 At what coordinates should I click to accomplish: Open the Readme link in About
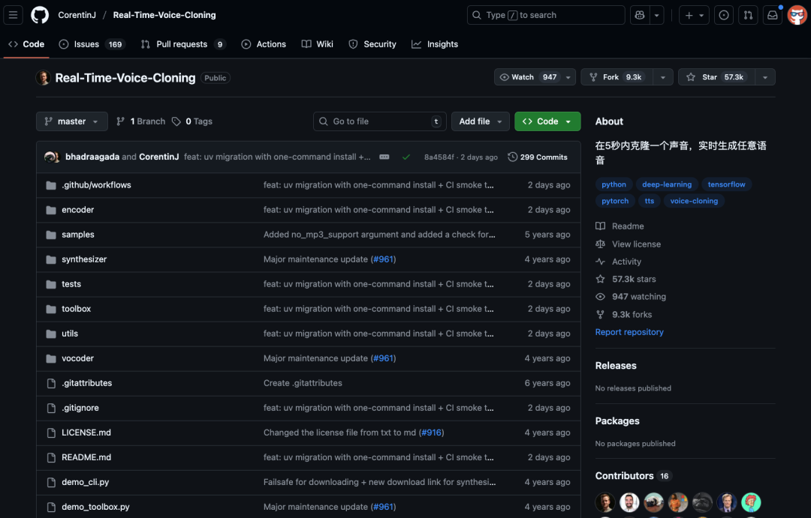620,226
